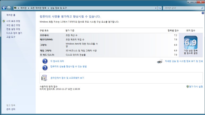
Task: Open 온라인에서 점수 및 소프트웨어 보기 link
Action: click(x=67, y=78)
